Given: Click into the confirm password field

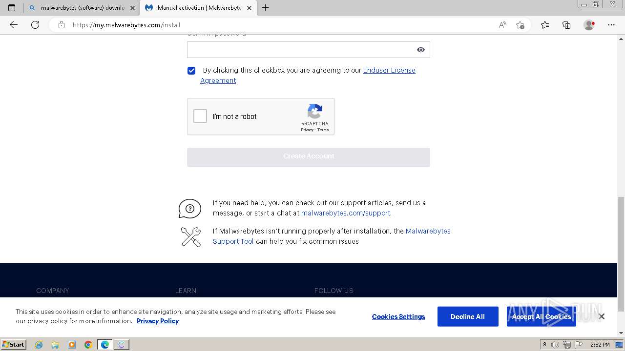Looking at the screenshot, I should (x=309, y=50).
